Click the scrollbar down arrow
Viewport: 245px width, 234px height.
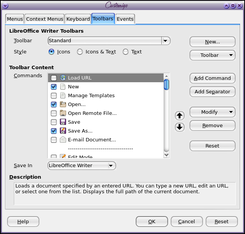(166, 155)
